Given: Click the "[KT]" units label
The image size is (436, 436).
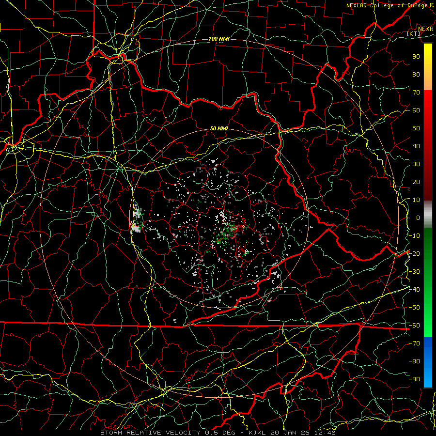Looking at the screenshot, I should pyautogui.click(x=414, y=33).
